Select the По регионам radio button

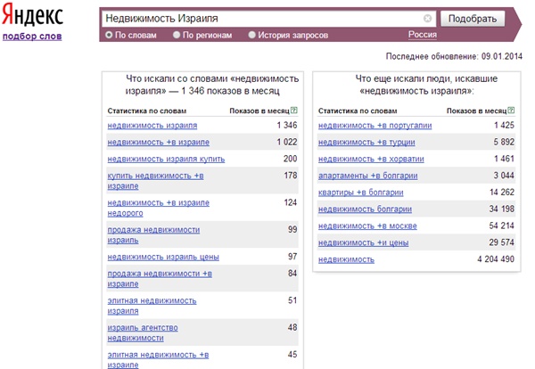coord(177,35)
